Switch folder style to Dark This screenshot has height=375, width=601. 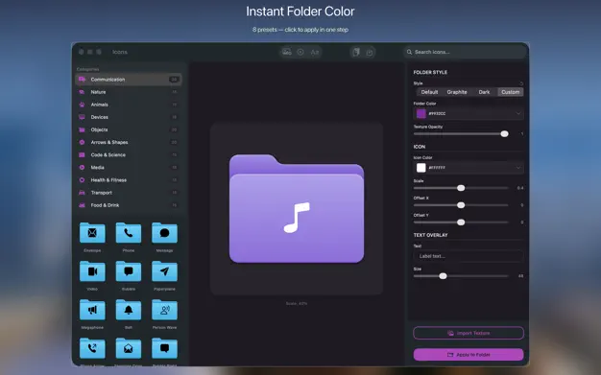coord(484,92)
